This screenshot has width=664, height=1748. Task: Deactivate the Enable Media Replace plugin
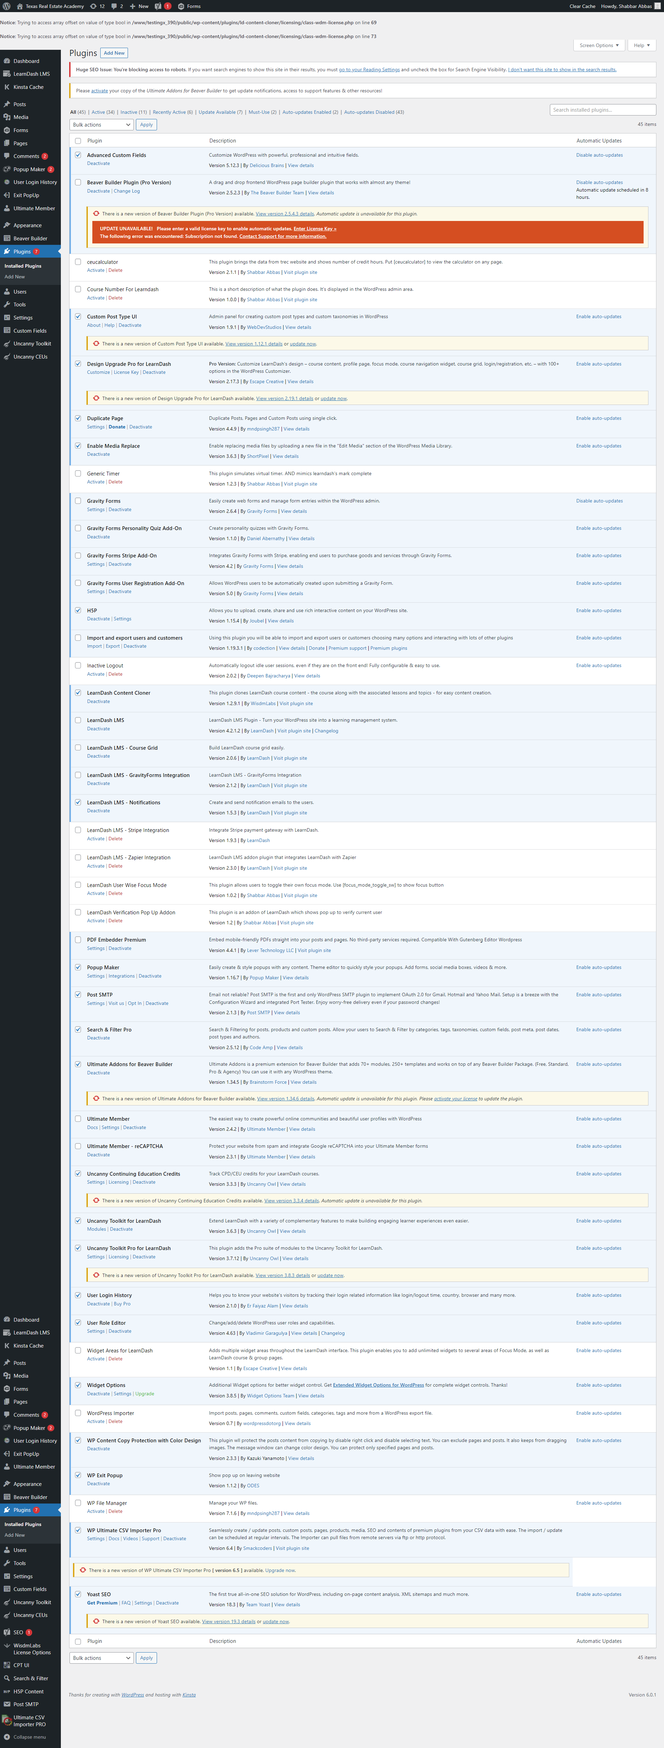pyautogui.click(x=99, y=454)
